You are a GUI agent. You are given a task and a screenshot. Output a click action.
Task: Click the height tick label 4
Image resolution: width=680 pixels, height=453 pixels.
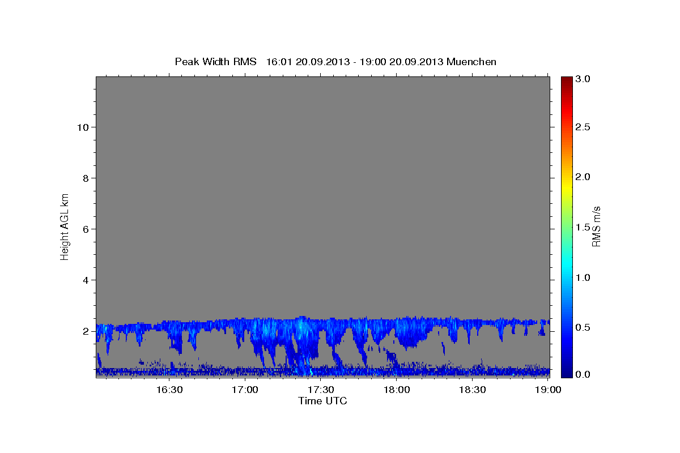84,280
